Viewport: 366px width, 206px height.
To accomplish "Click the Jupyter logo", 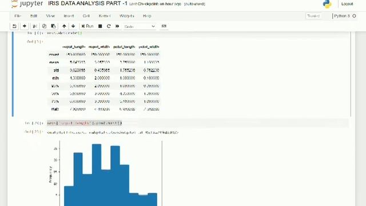I will (x=27, y=4).
